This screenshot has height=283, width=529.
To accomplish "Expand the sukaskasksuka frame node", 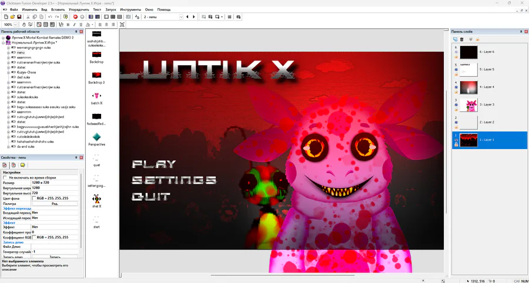I will [8, 97].
